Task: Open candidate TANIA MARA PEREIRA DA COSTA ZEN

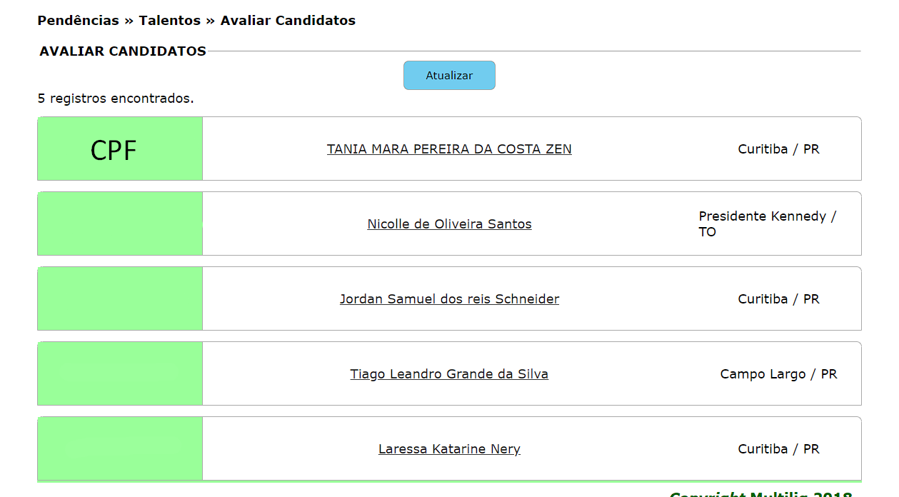Action: [449, 149]
